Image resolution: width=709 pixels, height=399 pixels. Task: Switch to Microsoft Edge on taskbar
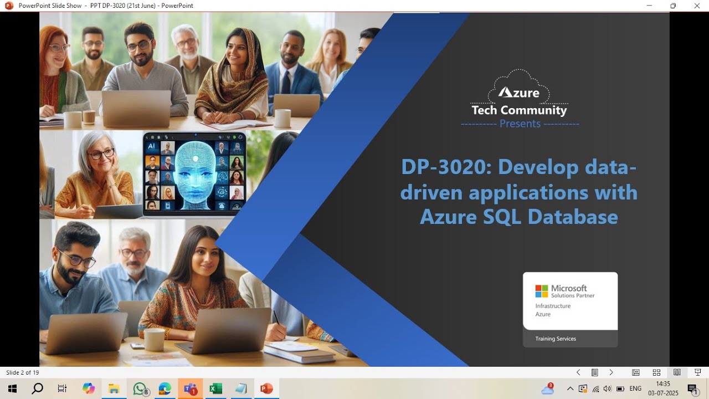[x=165, y=388]
